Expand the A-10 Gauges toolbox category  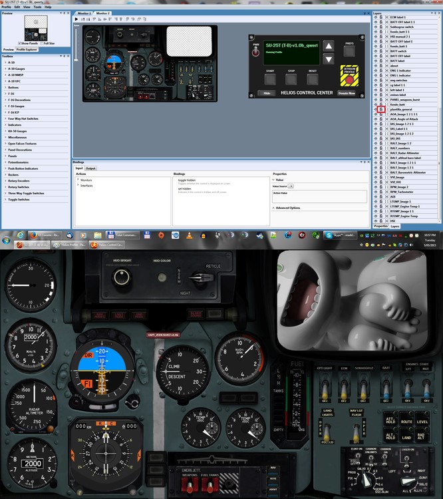coord(5,69)
